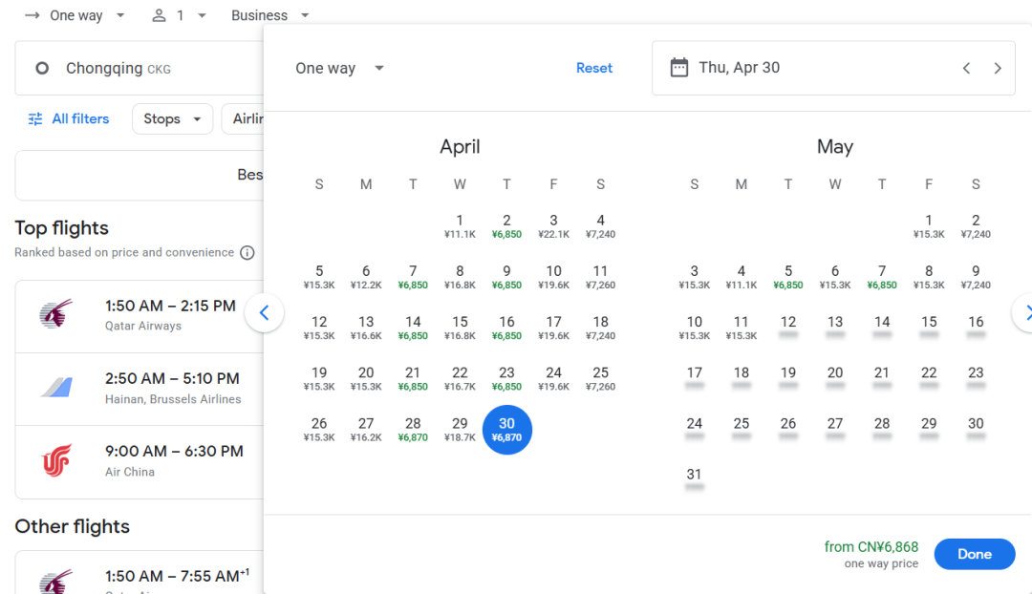
Task: Select May 2 priced ¥7,240
Action: [x=976, y=225]
